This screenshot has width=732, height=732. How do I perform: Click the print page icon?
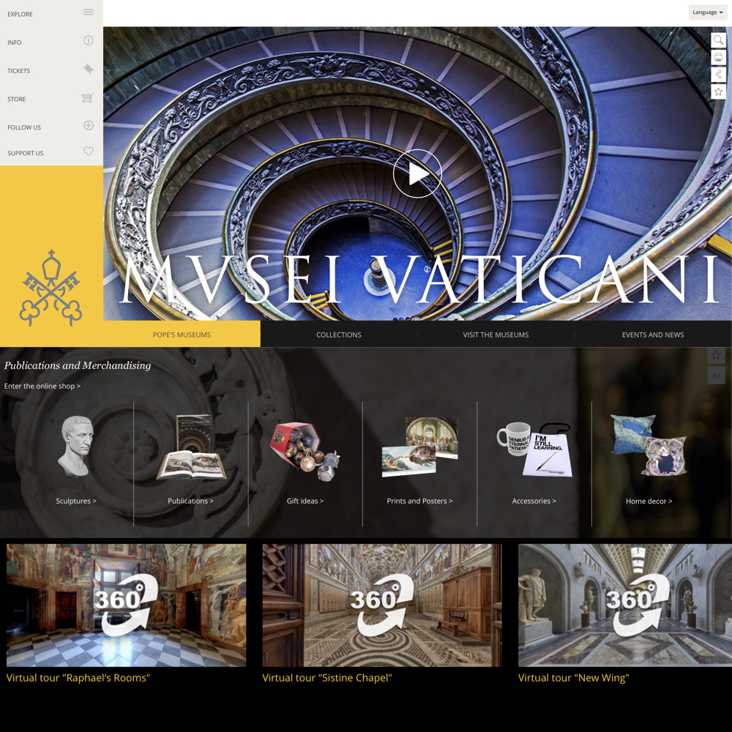pyautogui.click(x=718, y=57)
